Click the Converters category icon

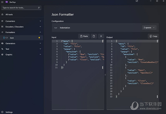[2, 21]
